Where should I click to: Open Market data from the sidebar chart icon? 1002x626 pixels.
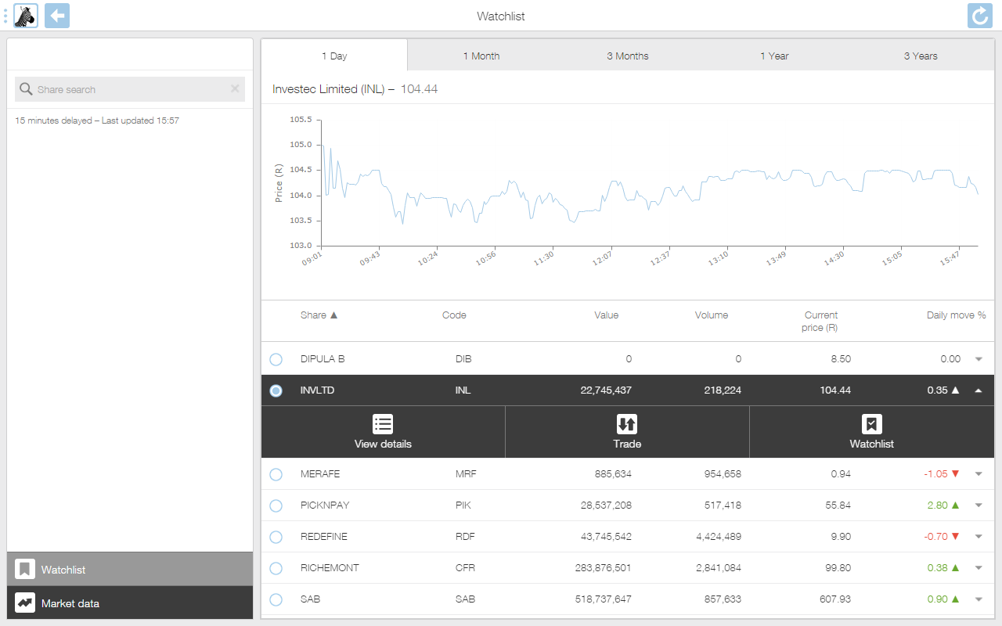point(25,603)
